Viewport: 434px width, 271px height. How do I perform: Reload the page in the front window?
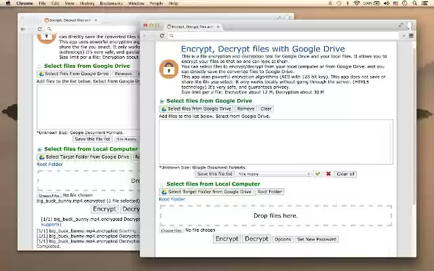pos(162,36)
